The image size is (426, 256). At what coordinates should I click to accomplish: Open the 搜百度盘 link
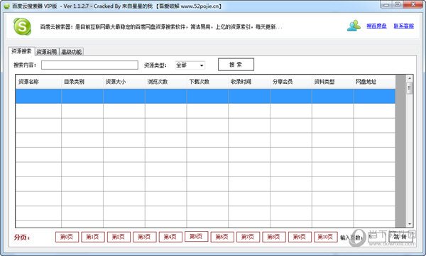point(376,26)
